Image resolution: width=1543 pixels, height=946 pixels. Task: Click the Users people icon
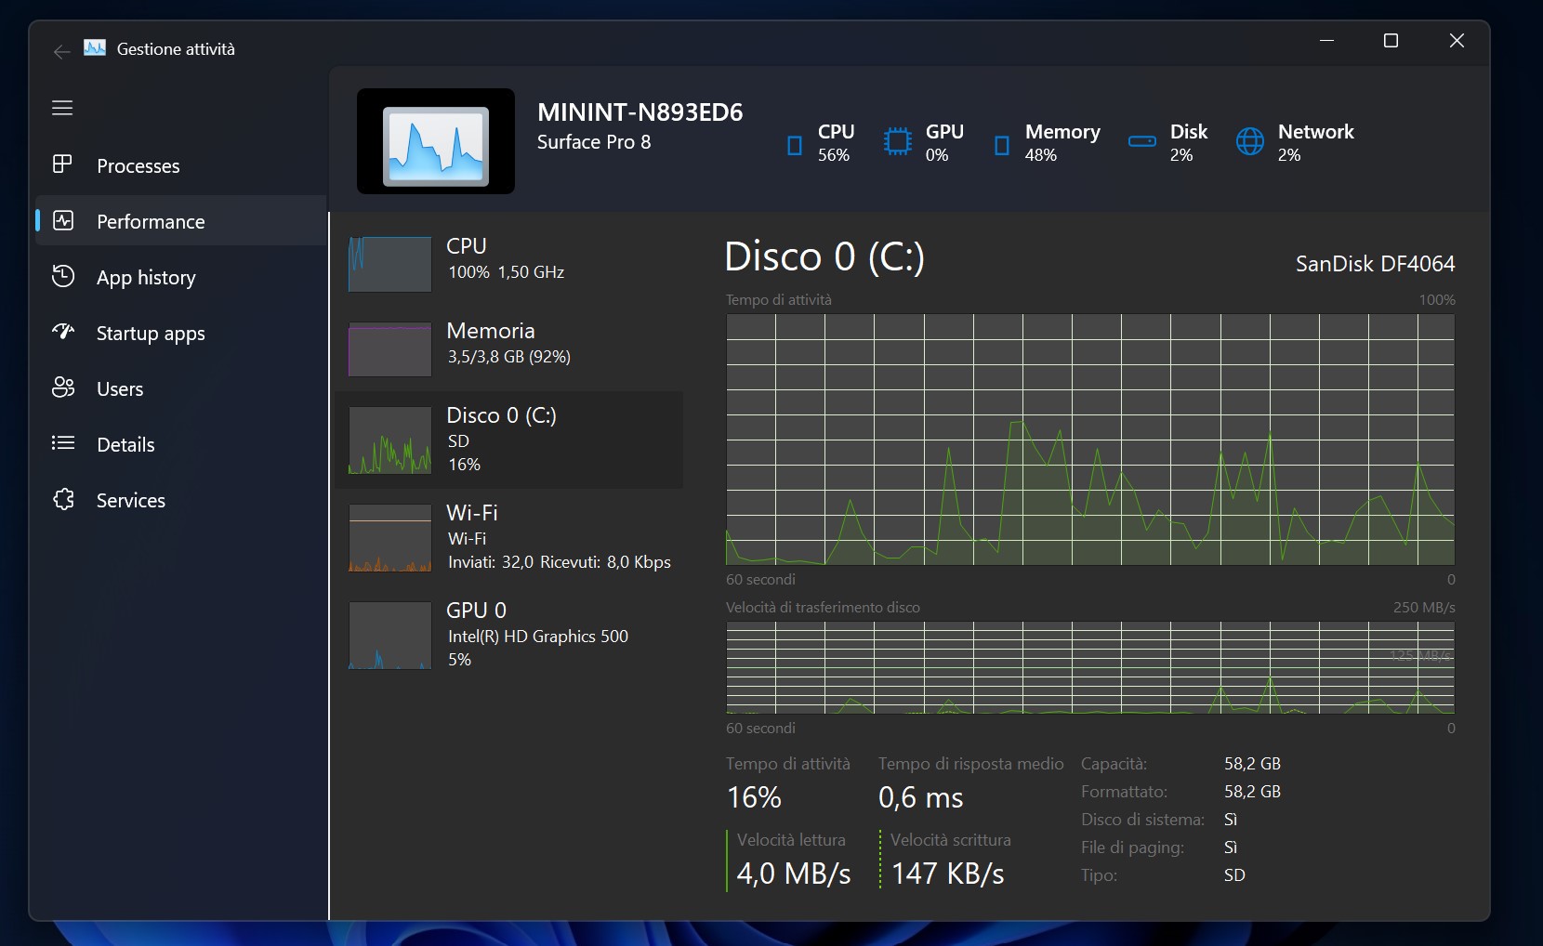tap(62, 388)
